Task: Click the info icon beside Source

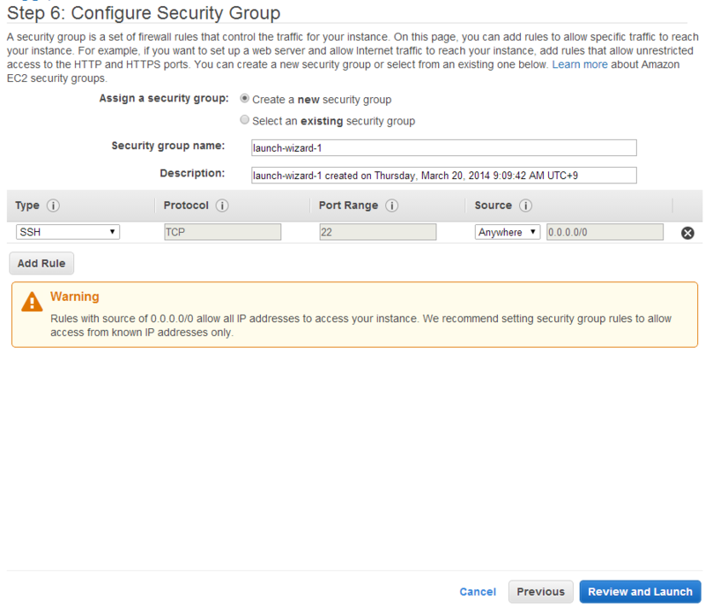Action: (x=525, y=206)
